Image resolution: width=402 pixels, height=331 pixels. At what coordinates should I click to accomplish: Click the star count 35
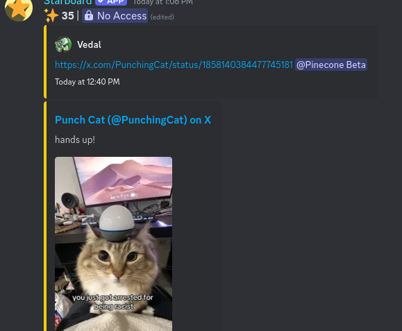tap(67, 16)
